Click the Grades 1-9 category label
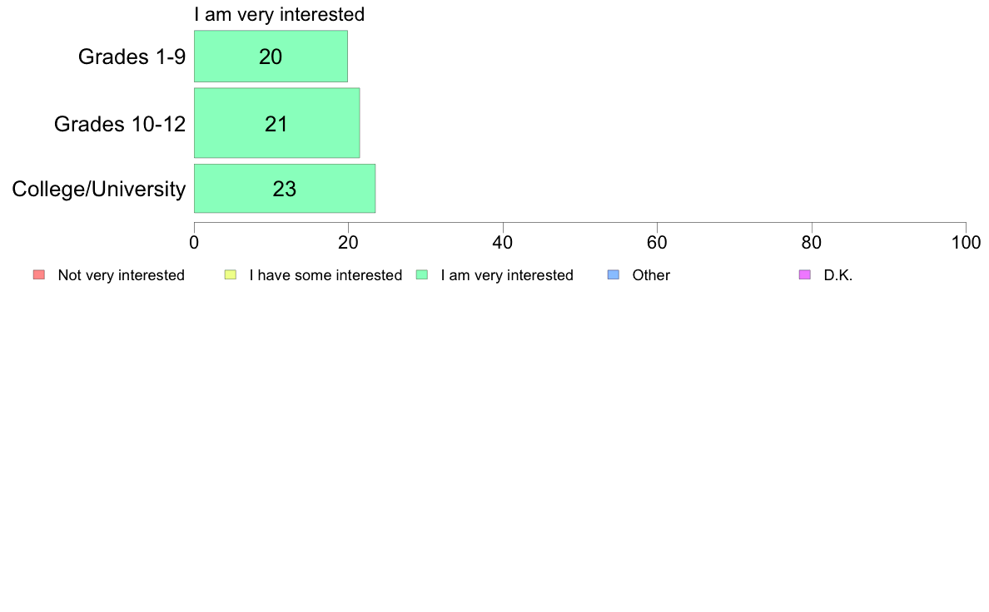The image size is (989, 612). [132, 57]
